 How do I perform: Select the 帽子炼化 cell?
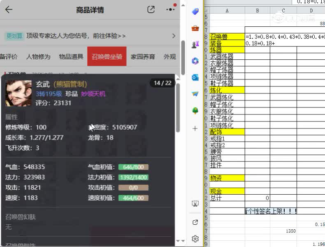[x=227, y=104]
